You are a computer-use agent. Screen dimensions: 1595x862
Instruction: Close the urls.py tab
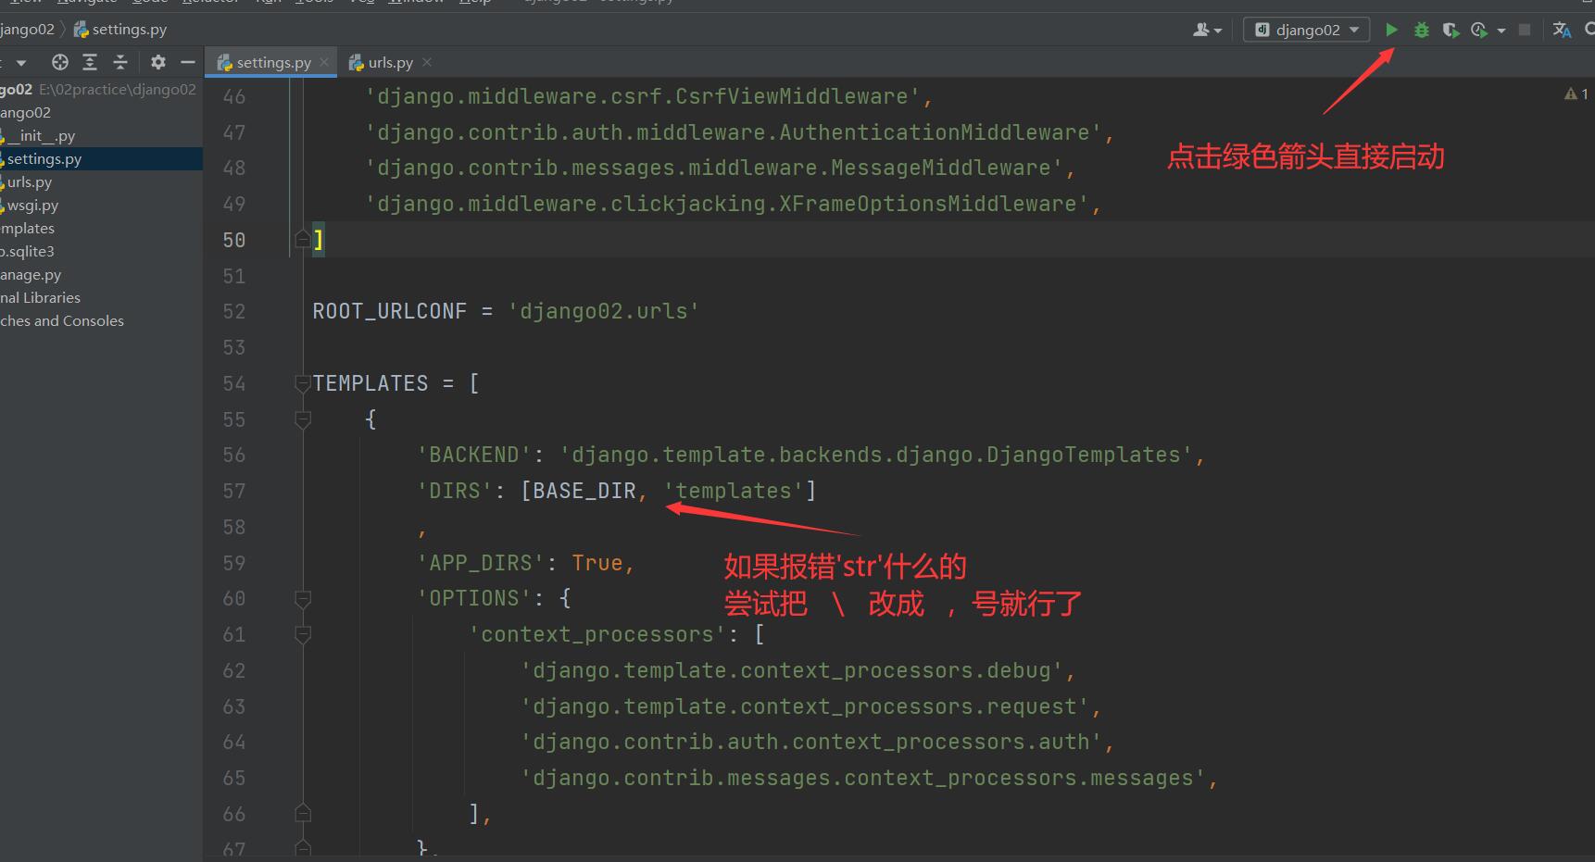coord(427,62)
